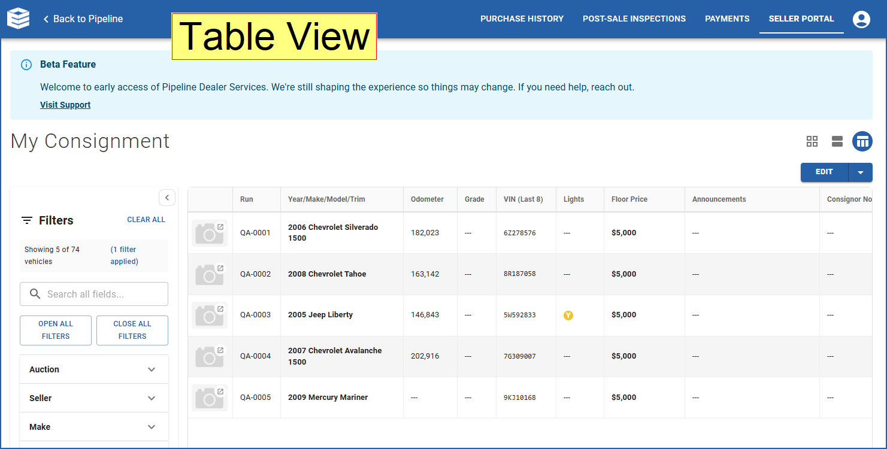Image resolution: width=887 pixels, height=449 pixels.
Task: Open photo placeholder for QA-0005
Action: coord(210,398)
